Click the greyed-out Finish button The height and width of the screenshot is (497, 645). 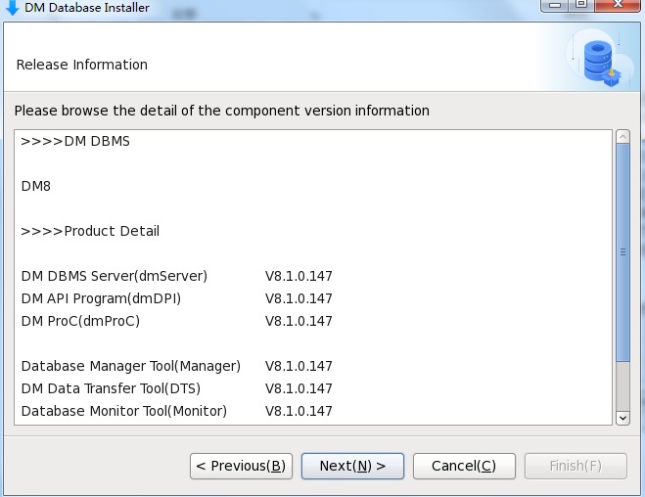pos(576,466)
